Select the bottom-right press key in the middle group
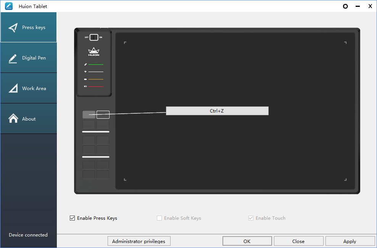Image resolution: width=377 pixels, height=248 pixels. coord(103,150)
